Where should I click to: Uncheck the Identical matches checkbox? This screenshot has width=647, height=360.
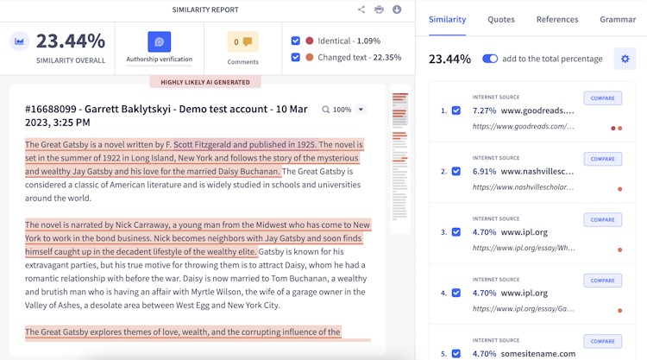(295, 41)
